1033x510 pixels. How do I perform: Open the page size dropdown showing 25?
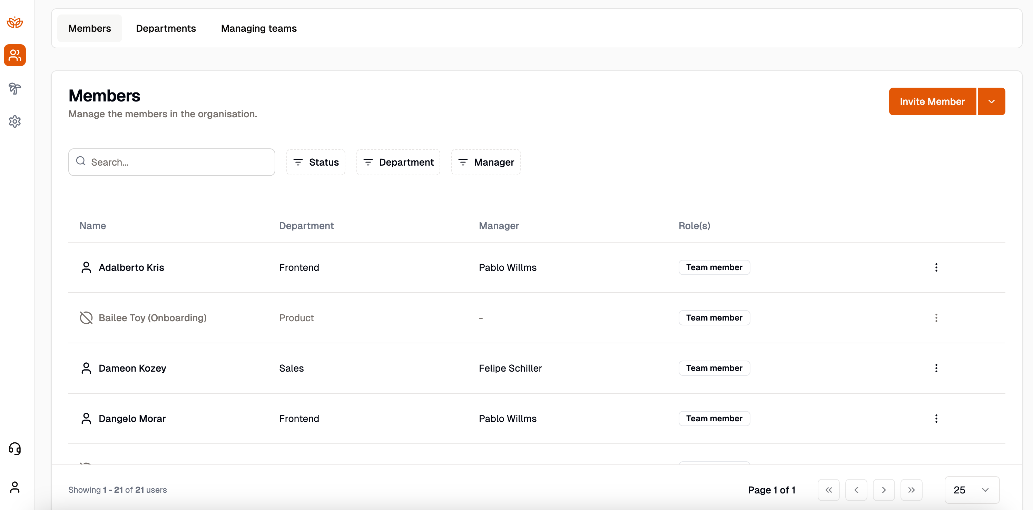point(972,490)
